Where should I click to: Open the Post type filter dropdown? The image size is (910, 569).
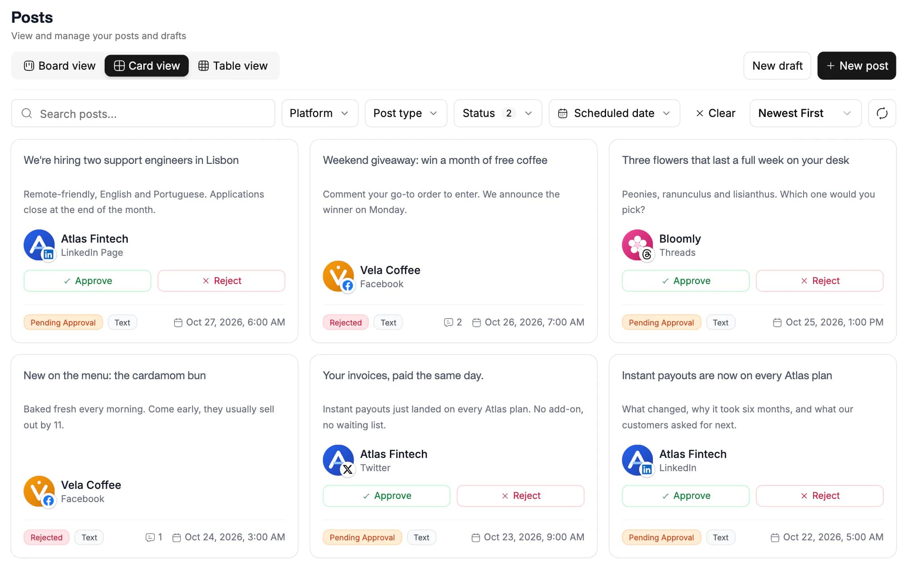pyautogui.click(x=406, y=113)
